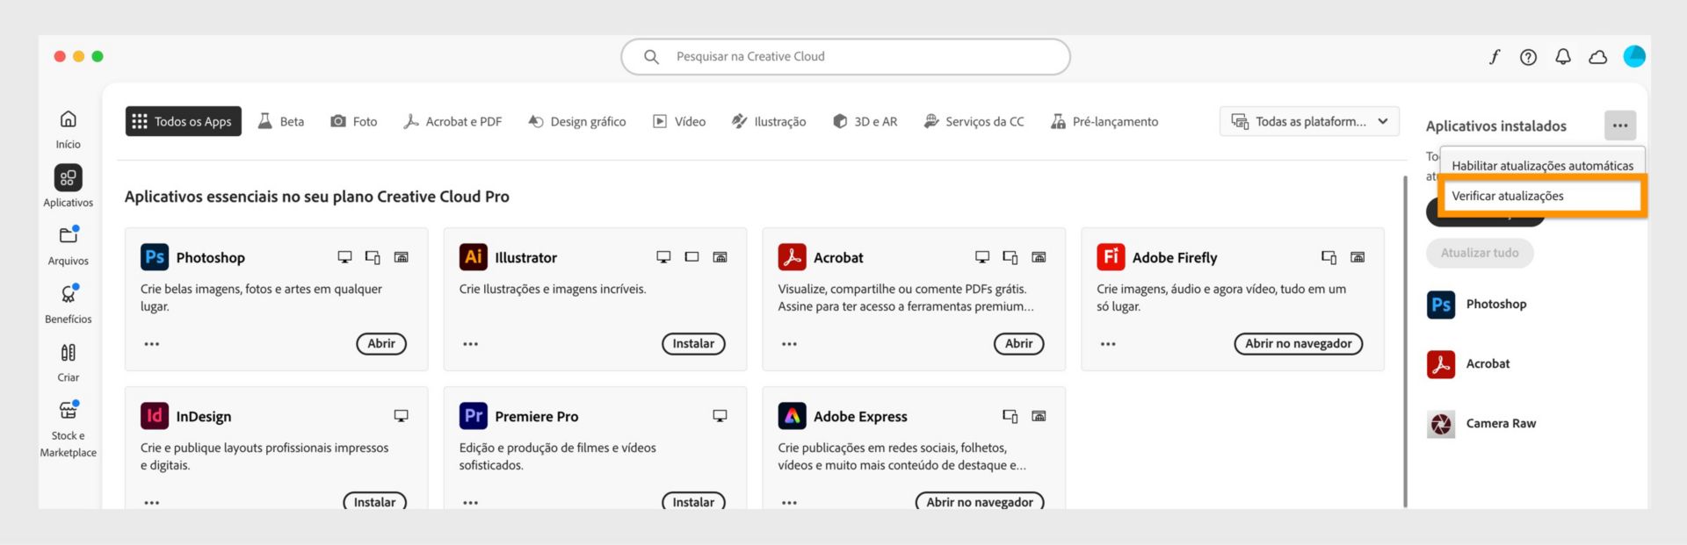
Task: Click Photoshop icon in installed apps list
Action: point(1441,305)
